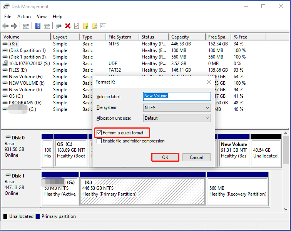The height and width of the screenshot is (231, 291).
Task: Open the View menu
Action: [x=42, y=17]
